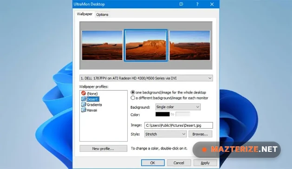Click the New profile... button

click(x=103, y=149)
